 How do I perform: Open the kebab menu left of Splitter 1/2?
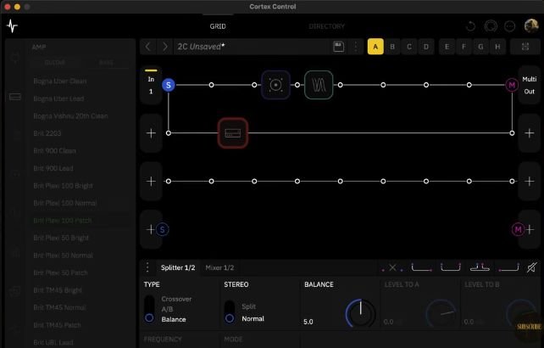pyautogui.click(x=147, y=267)
